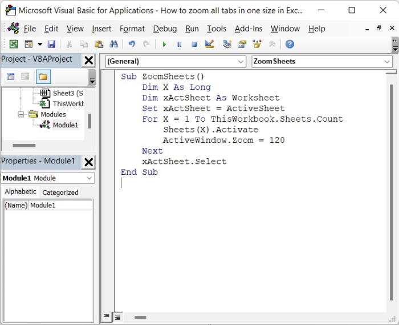Click the Toolbox icon in toolbar
The height and width of the screenshot is (325, 399).
[x=272, y=45]
